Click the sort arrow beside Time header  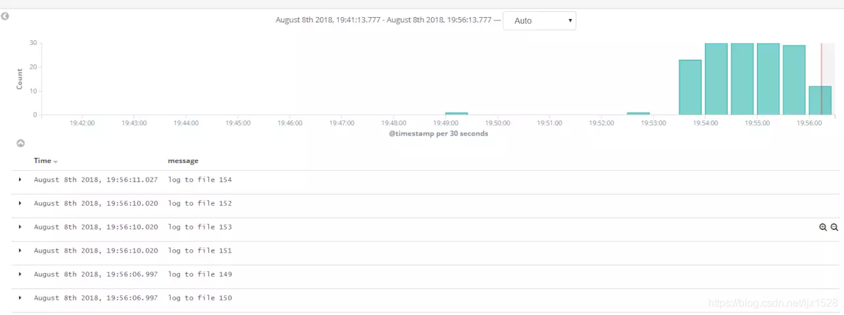(x=55, y=161)
